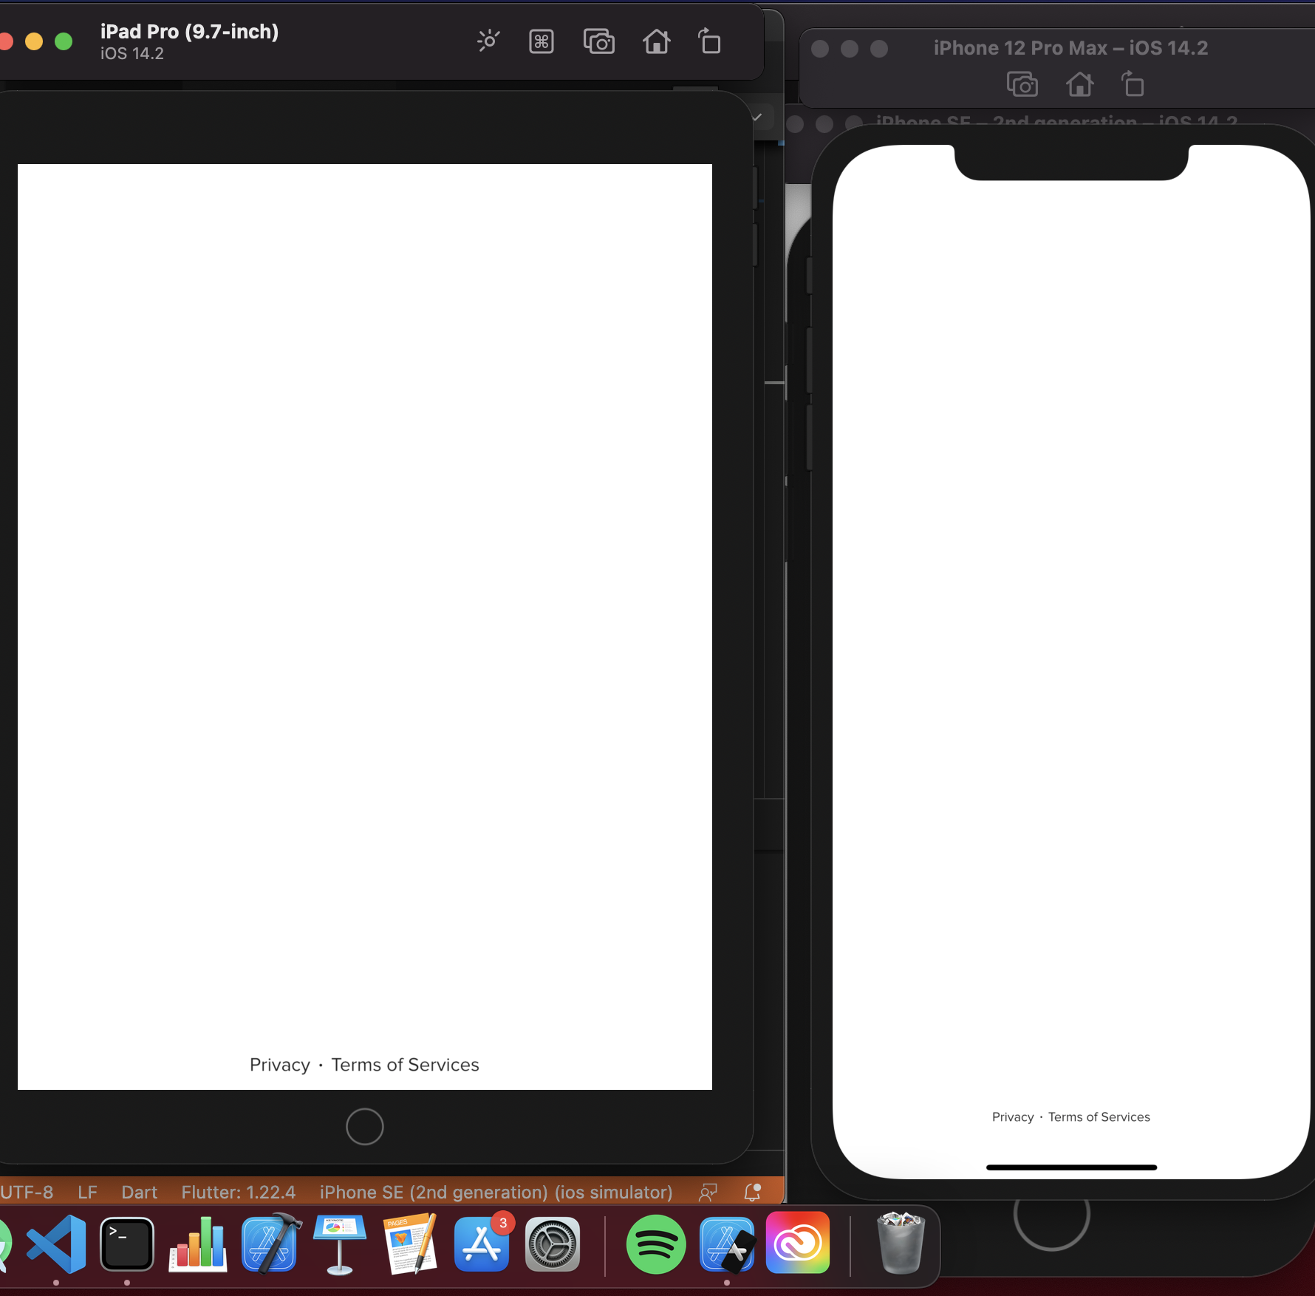Rotate the iPhone 12 Pro Max simulator
Screen dimensions: 1315x1296
[1133, 83]
